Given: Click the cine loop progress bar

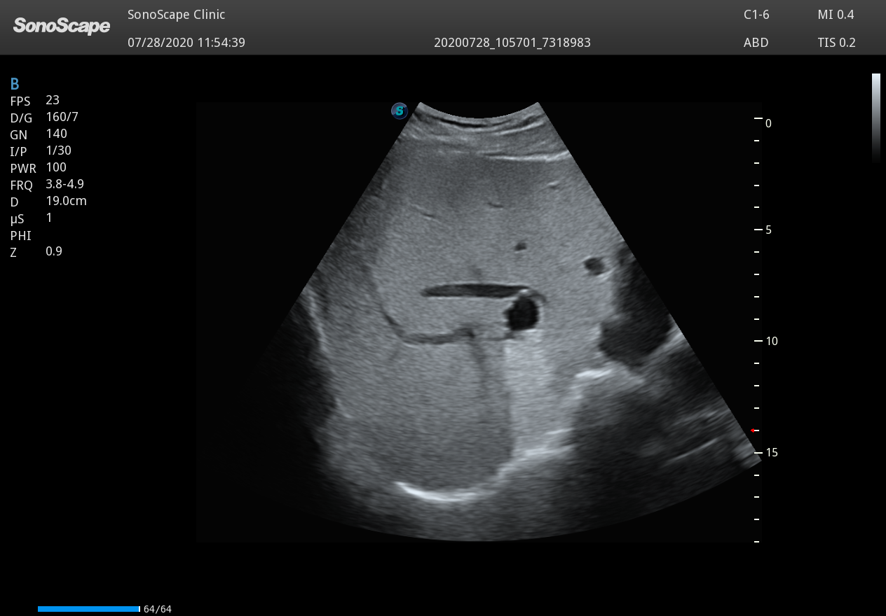Looking at the screenshot, I should 88,609.
